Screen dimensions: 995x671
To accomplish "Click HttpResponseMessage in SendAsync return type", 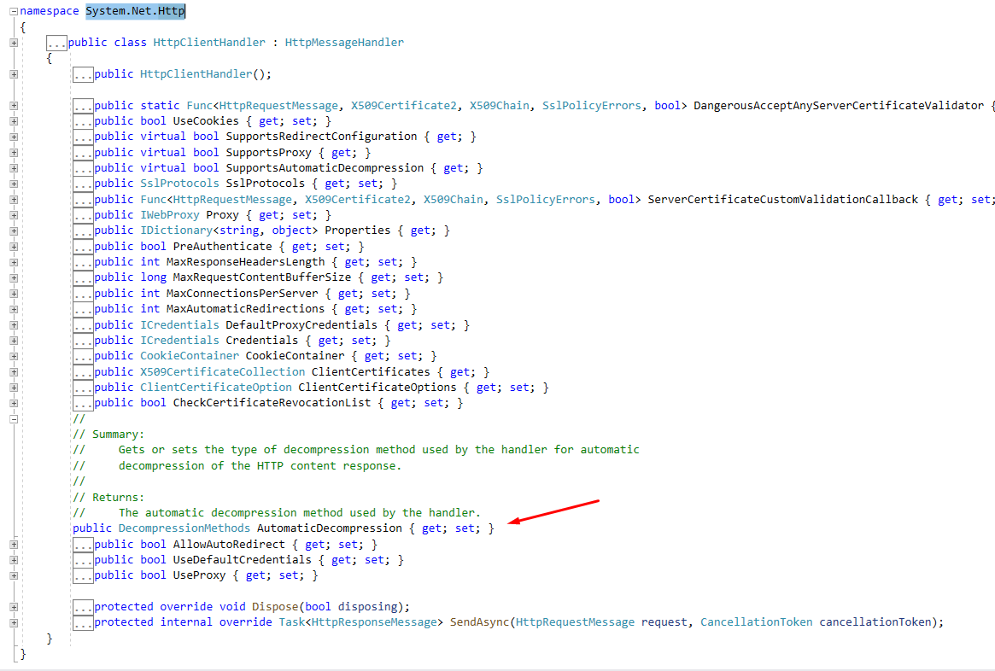I will tap(374, 622).
